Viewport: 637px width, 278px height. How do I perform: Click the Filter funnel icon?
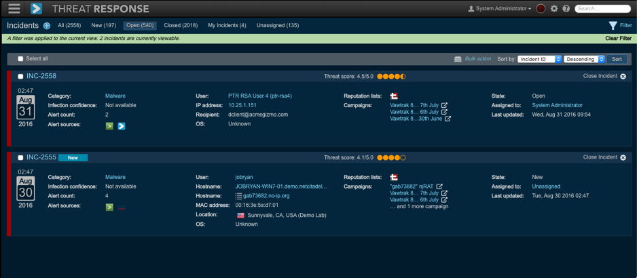613,26
